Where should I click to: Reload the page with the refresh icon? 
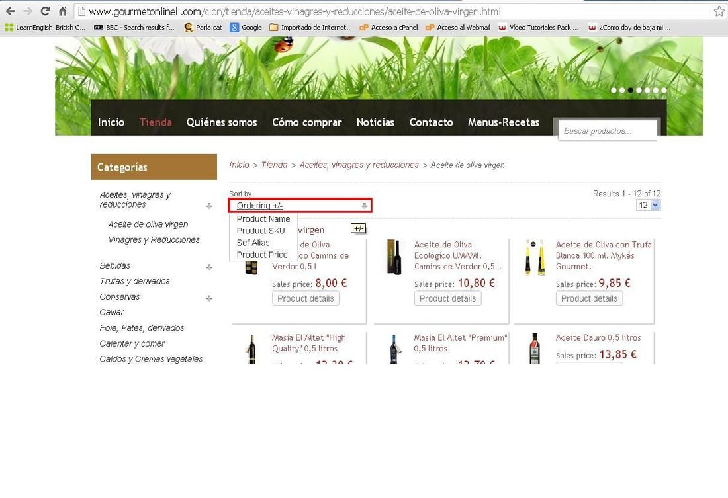coord(45,11)
